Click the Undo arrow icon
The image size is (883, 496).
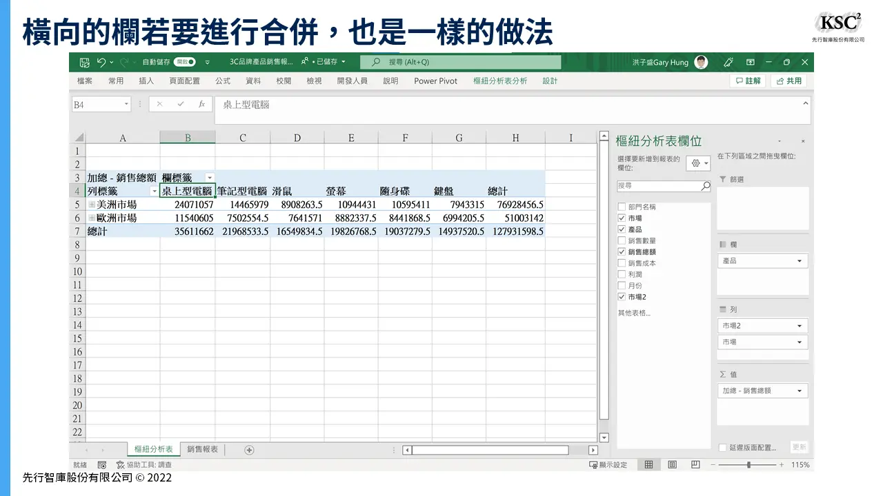(x=101, y=62)
